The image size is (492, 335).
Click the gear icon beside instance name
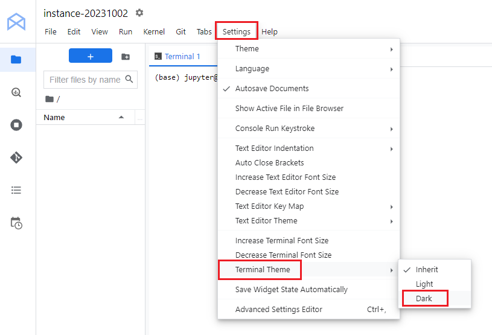139,13
